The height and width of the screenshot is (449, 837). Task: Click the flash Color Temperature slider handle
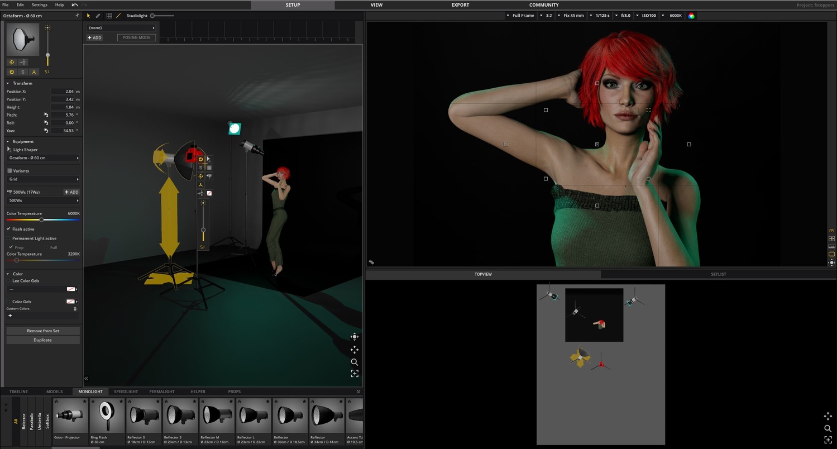pos(41,219)
